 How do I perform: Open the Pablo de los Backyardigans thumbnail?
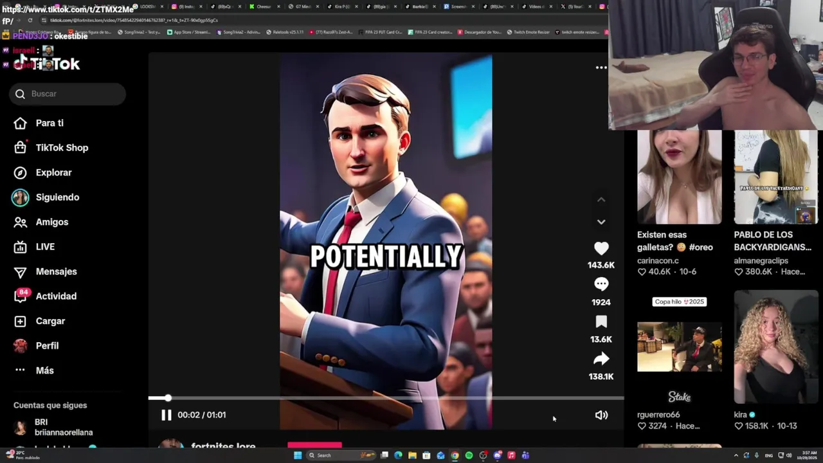pyautogui.click(x=776, y=177)
